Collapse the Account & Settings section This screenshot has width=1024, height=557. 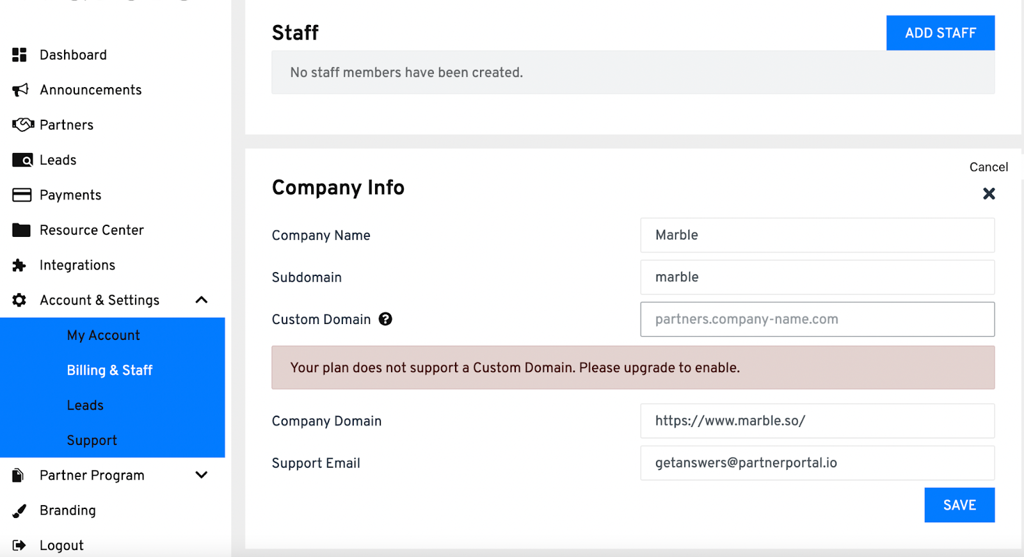click(x=202, y=300)
